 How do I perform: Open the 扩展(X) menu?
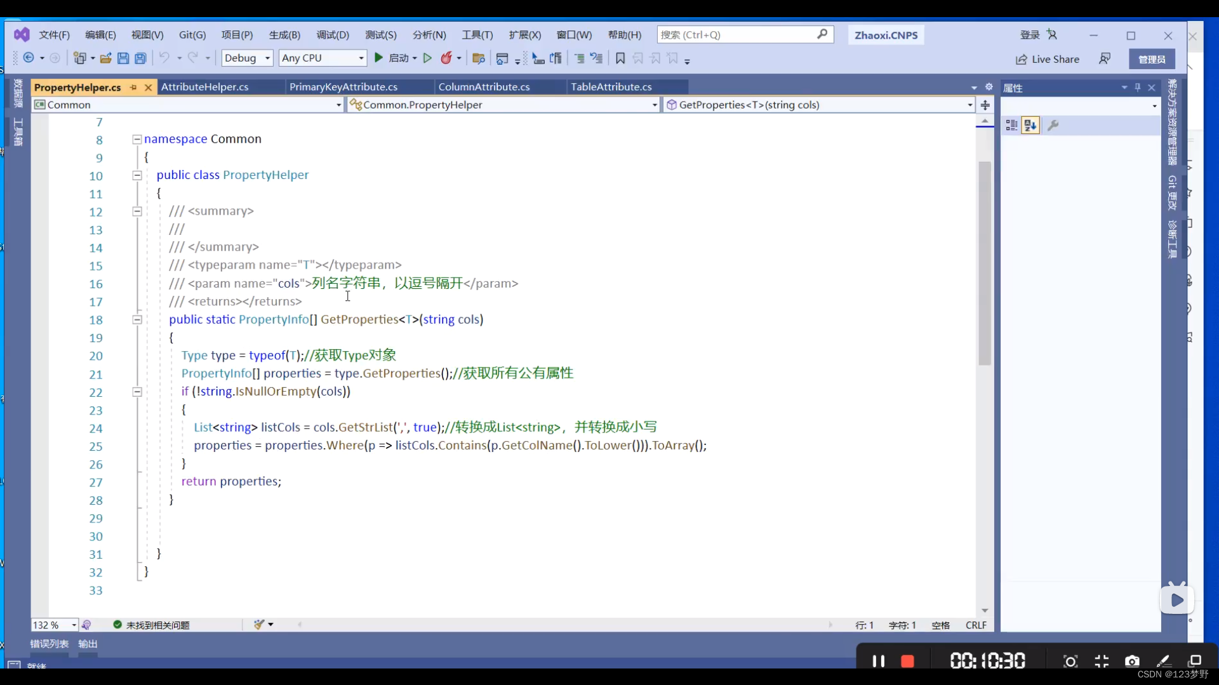click(x=525, y=35)
